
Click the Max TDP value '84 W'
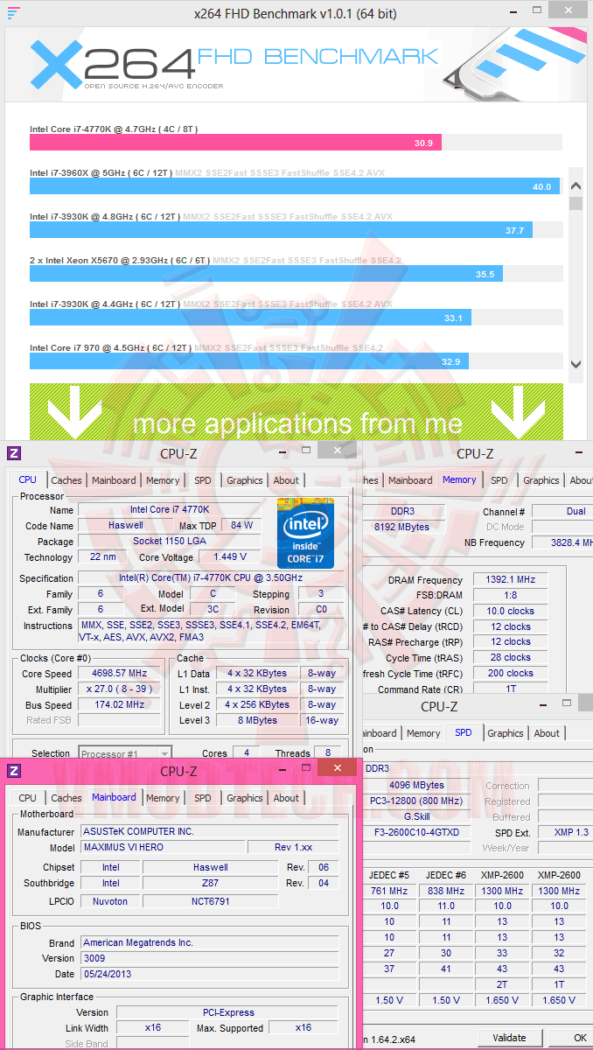[x=241, y=526]
